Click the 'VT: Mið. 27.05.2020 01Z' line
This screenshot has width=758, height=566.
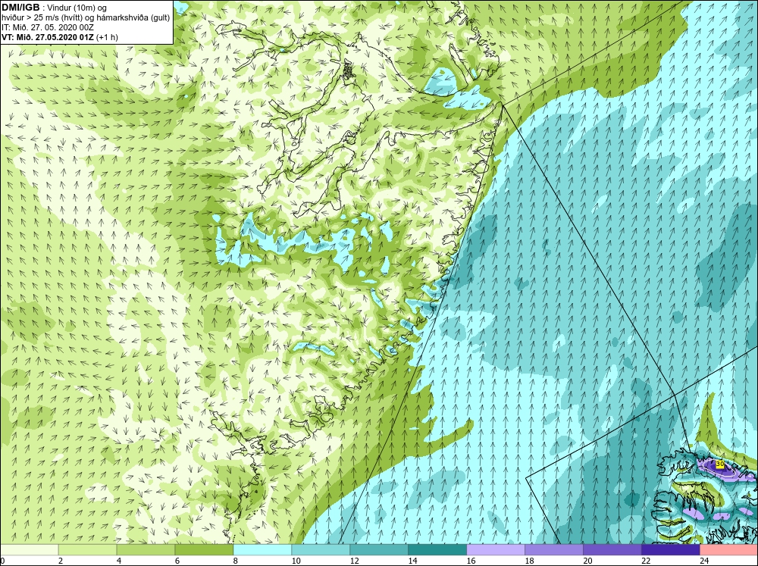tap(48, 37)
